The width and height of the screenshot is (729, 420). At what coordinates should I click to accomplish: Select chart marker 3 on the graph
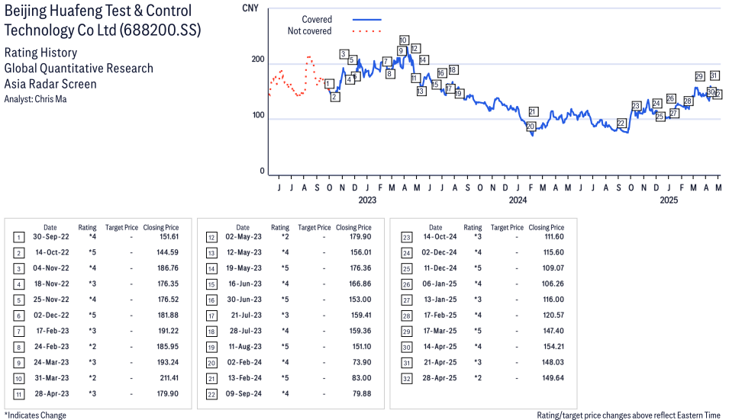344,54
